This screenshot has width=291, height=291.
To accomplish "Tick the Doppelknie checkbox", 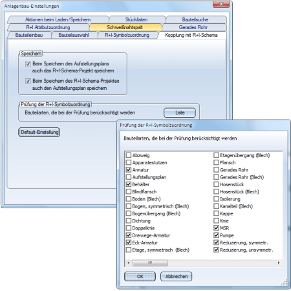I will click(x=129, y=228).
